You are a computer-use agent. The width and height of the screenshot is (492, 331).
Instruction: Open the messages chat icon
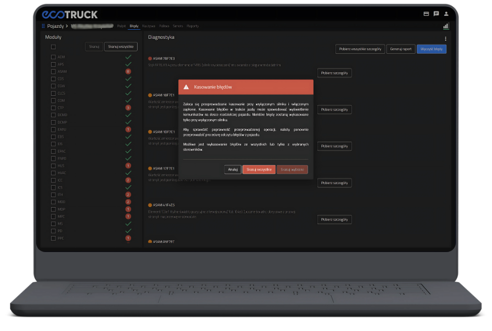coord(436,14)
